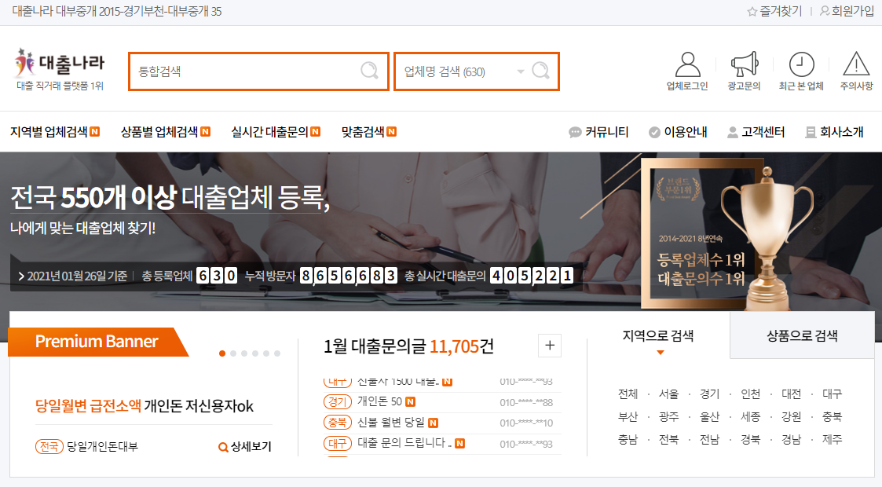This screenshot has height=487, width=882.
Task: Select region 대구 in region search
Action: click(832, 394)
